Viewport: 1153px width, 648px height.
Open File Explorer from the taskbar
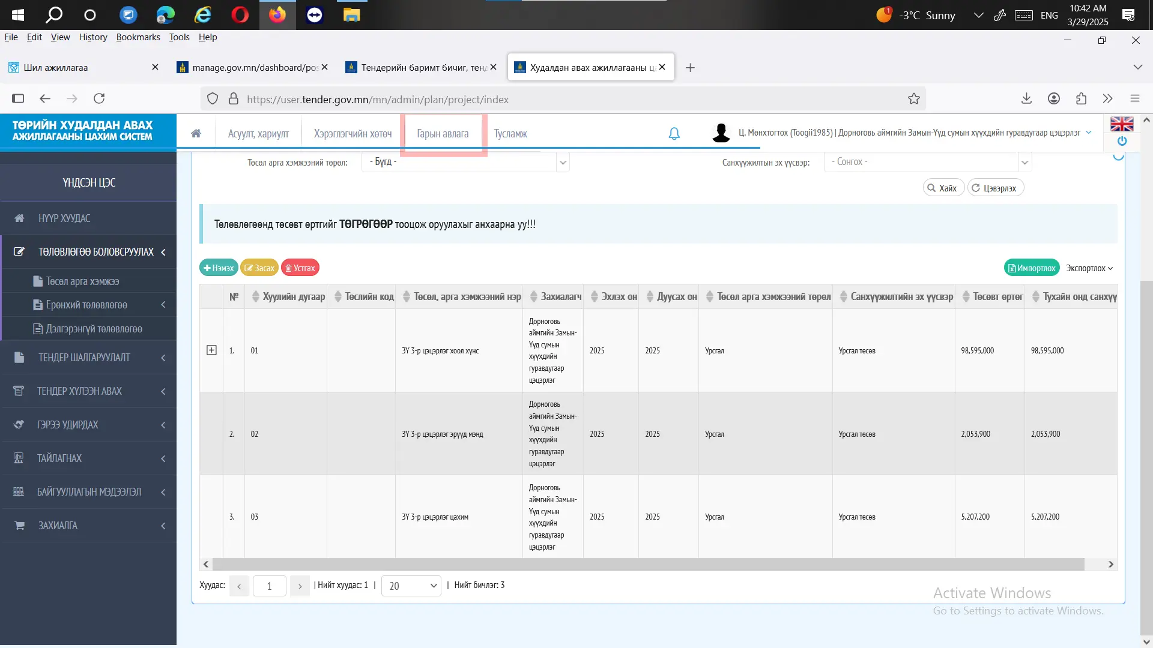351,15
